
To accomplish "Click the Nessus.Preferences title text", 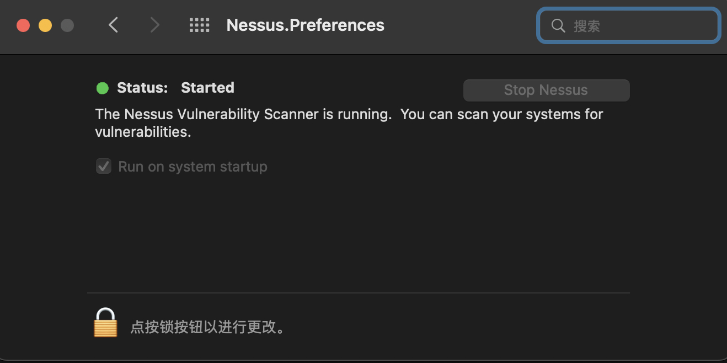I will coord(305,25).
